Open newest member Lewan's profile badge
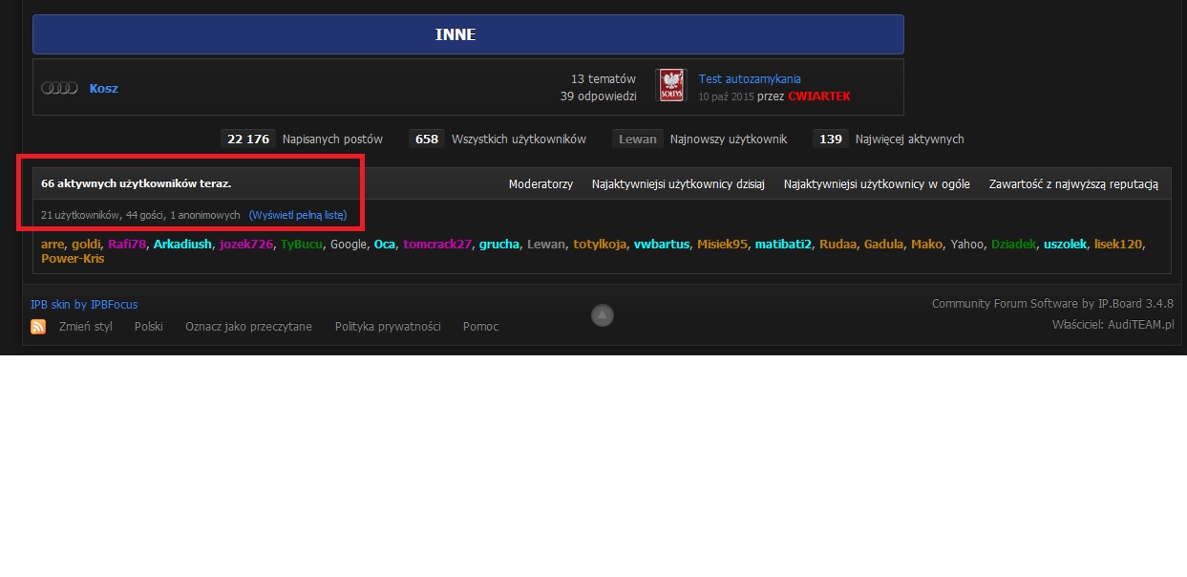Viewport: 1187px width, 577px height. coord(637,139)
